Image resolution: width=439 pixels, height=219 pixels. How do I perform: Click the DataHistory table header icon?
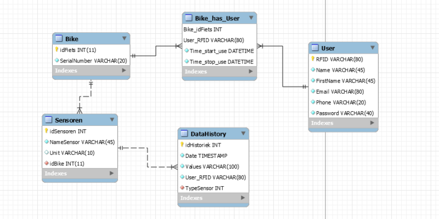pos(184,134)
